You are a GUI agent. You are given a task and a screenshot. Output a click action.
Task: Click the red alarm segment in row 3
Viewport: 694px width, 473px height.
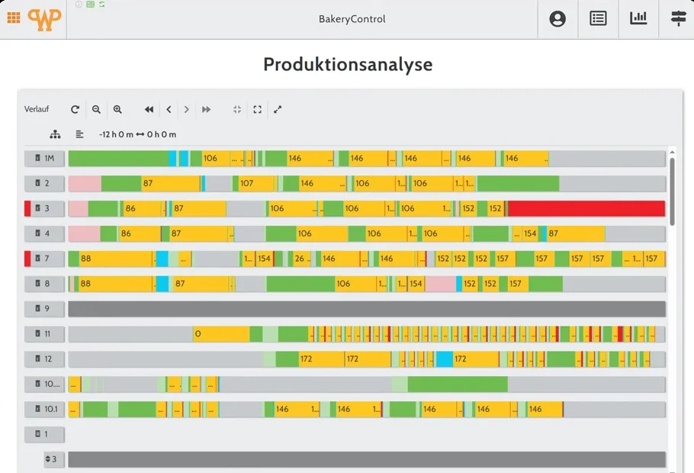[x=586, y=208]
